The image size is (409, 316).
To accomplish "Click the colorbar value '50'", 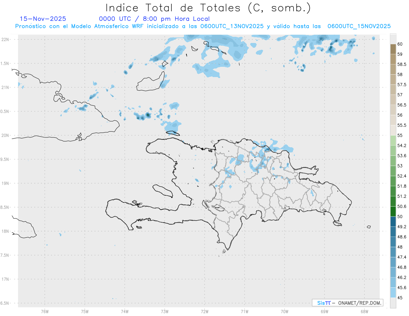I will point(400,216).
